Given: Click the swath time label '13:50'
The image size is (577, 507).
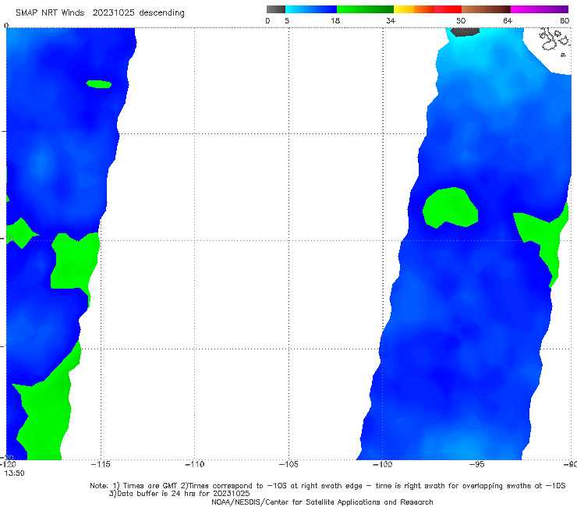Looking at the screenshot, I should 14,473.
